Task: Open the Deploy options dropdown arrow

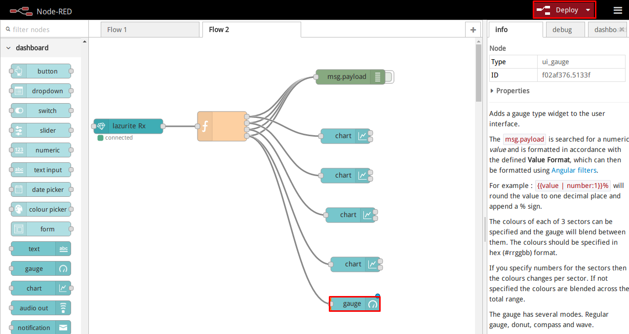Action: click(588, 10)
